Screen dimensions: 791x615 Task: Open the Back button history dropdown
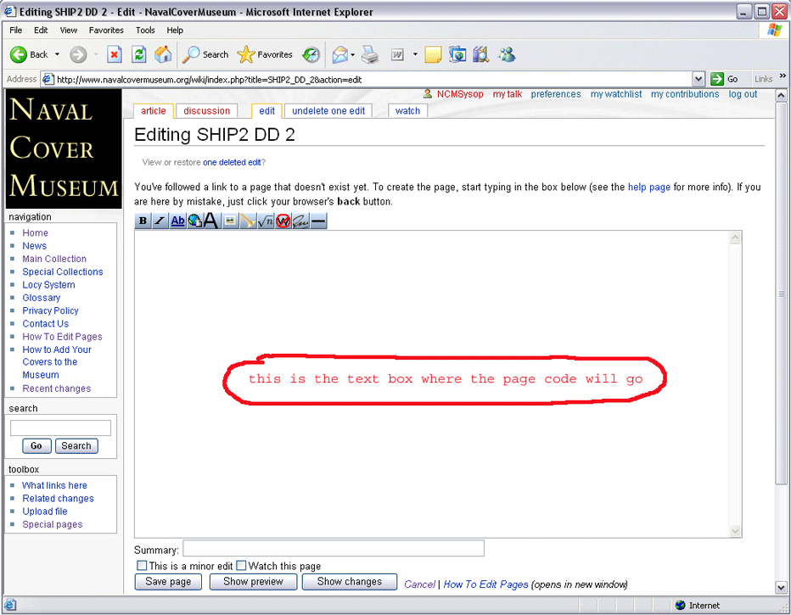tap(58, 55)
